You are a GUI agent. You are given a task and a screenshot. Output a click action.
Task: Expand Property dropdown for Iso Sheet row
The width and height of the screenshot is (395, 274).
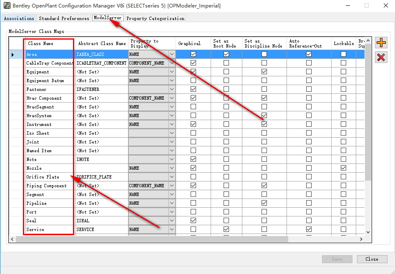[x=172, y=133]
